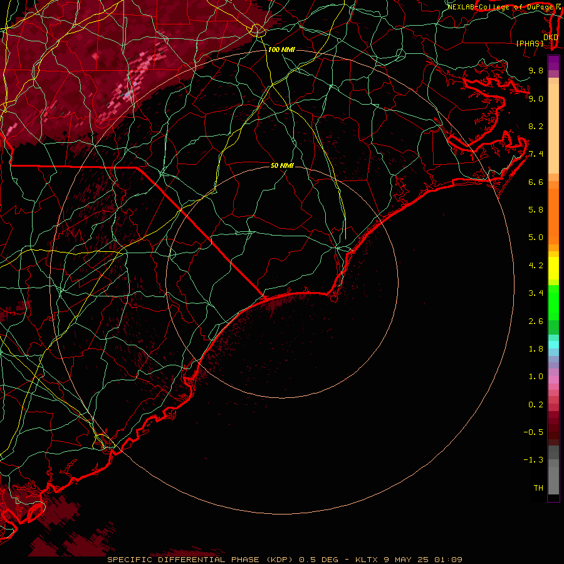Click the 2.6 legend value
The image size is (564, 564).
pos(536,321)
